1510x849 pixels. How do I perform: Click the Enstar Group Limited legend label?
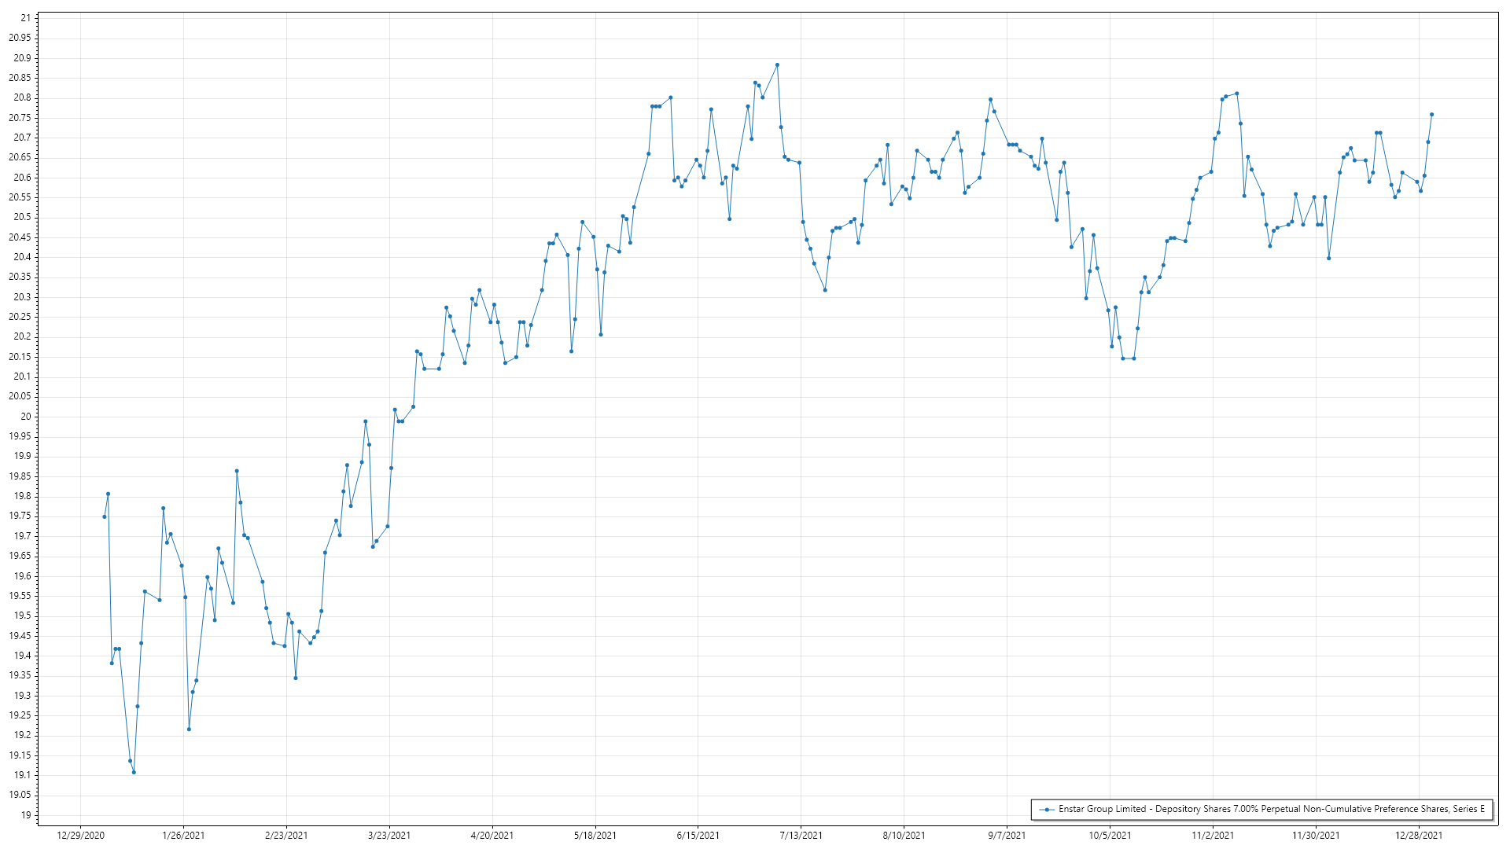pos(1271,809)
